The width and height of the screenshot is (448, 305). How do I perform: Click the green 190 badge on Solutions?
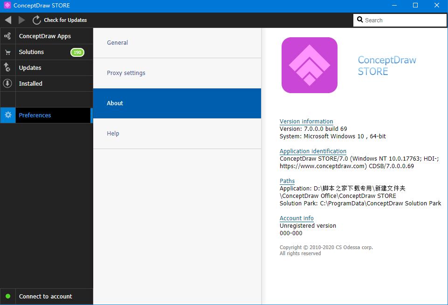coord(77,52)
